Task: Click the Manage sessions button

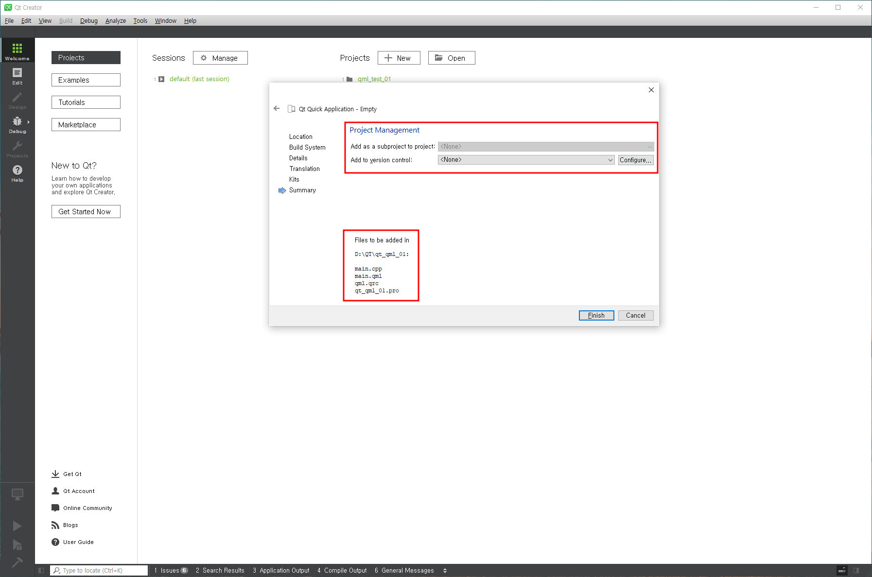Action: pyautogui.click(x=220, y=58)
